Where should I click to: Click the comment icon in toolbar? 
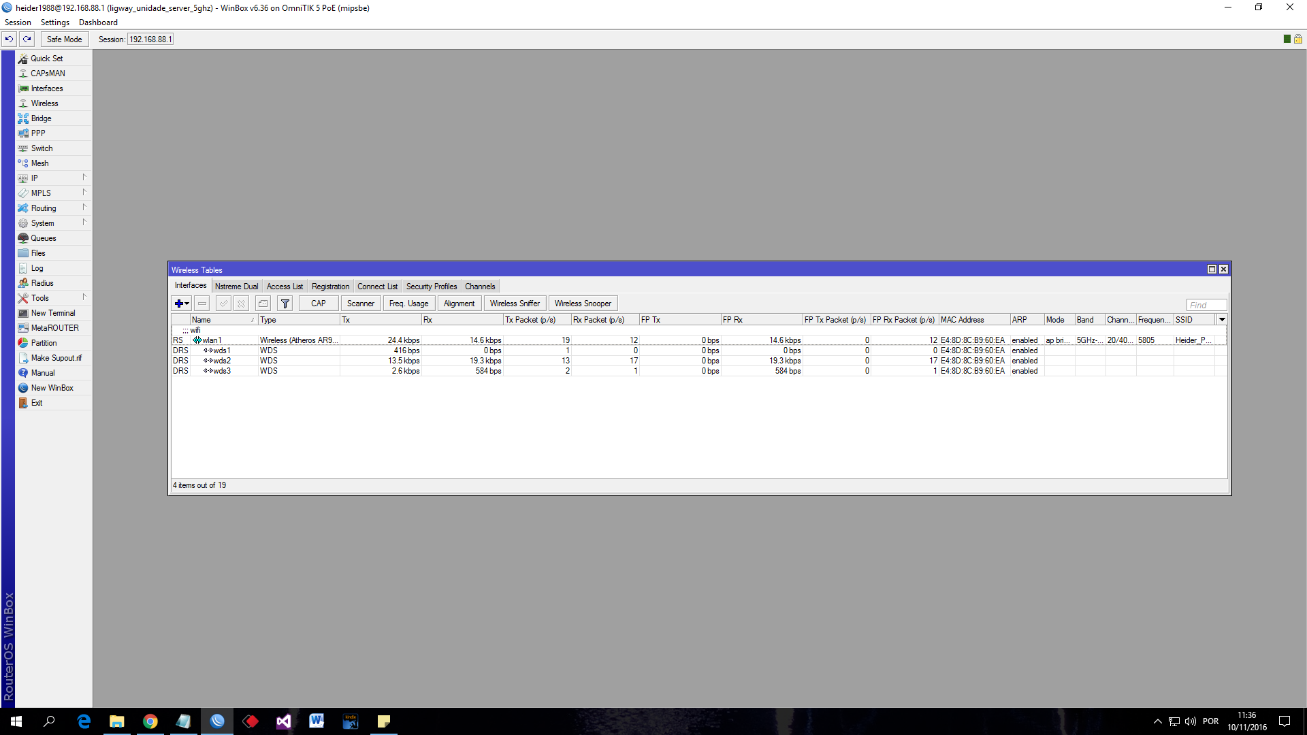[263, 304]
